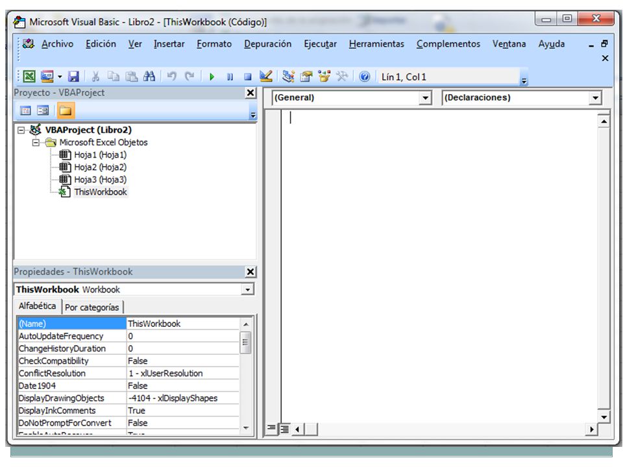Open the Insertar menu

click(169, 43)
